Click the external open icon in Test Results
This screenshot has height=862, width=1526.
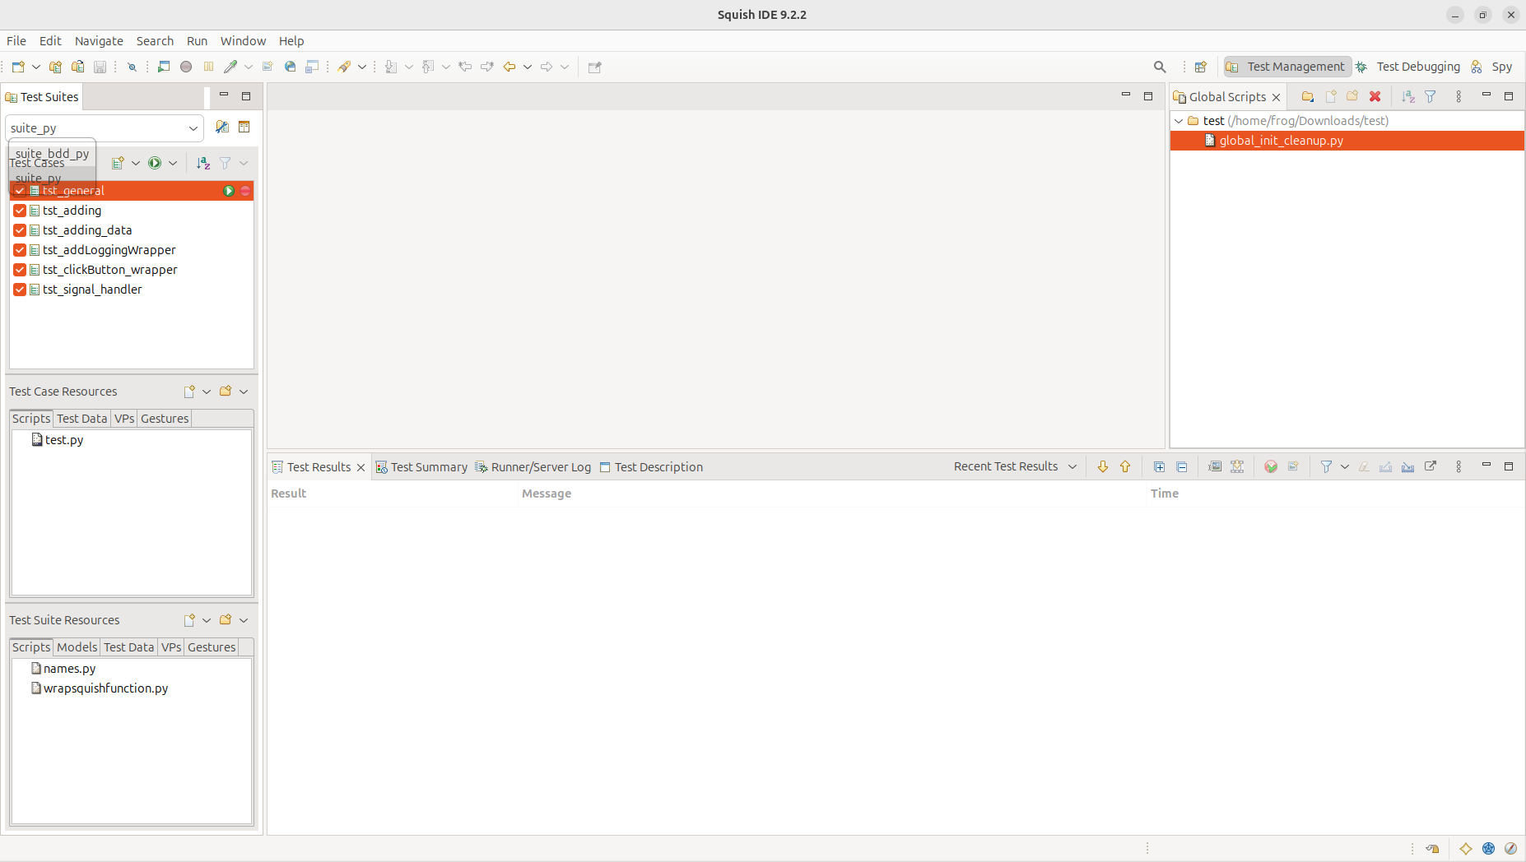(1431, 466)
